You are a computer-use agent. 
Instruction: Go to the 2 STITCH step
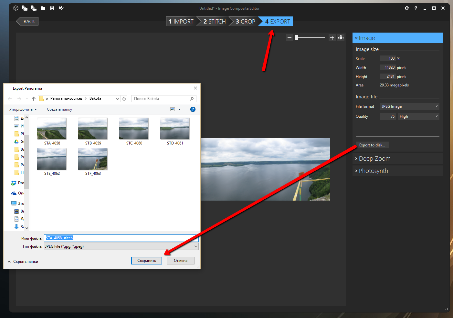(x=214, y=22)
